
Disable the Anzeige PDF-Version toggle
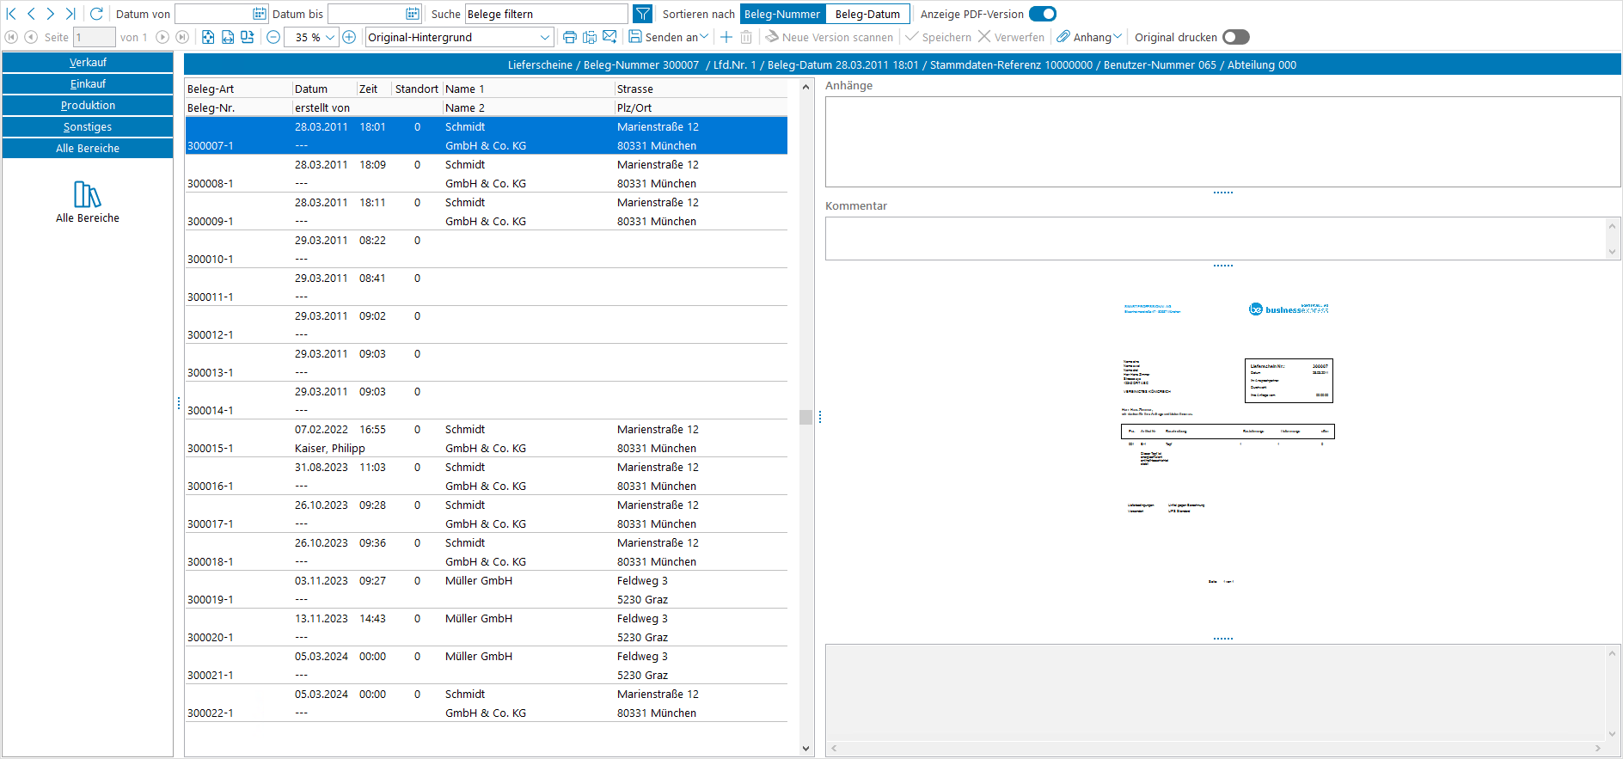[1042, 14]
